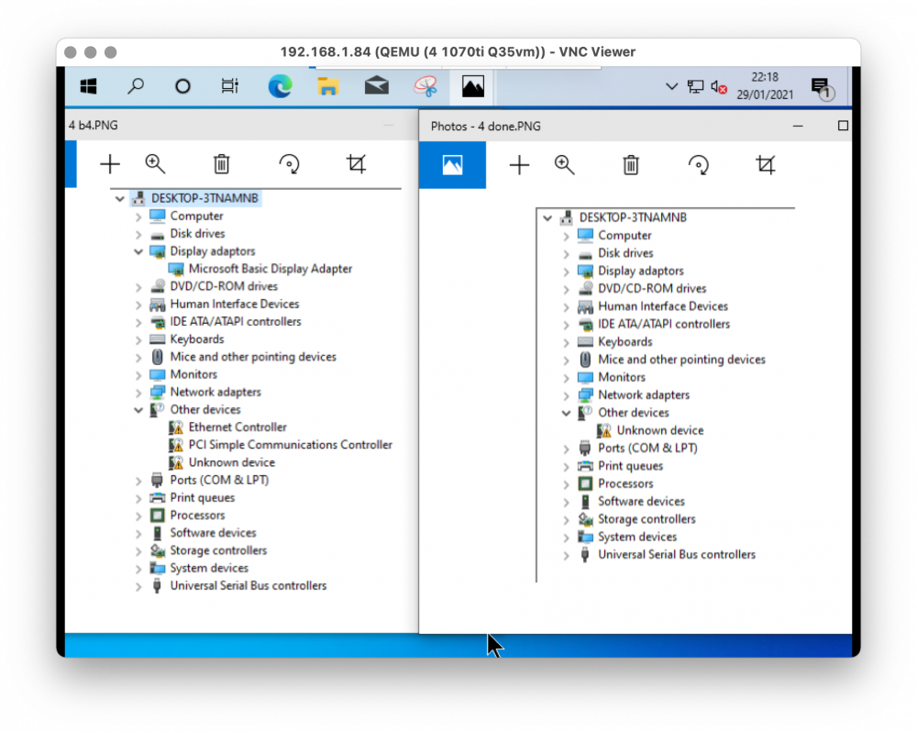The image size is (917, 732).
Task: Launch Microsoft Edge from taskbar
Action: (280, 86)
